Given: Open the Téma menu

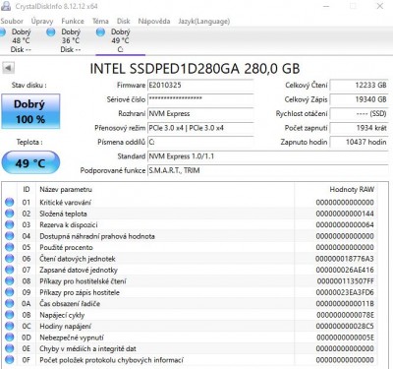Looking at the screenshot, I should [100, 22].
